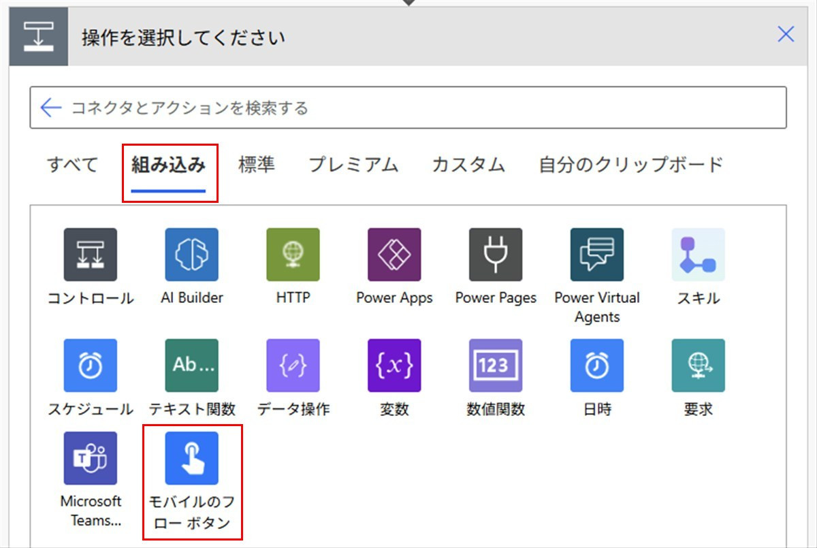The width and height of the screenshot is (817, 548).
Task: Open the スキル connector icon
Action: tap(699, 255)
